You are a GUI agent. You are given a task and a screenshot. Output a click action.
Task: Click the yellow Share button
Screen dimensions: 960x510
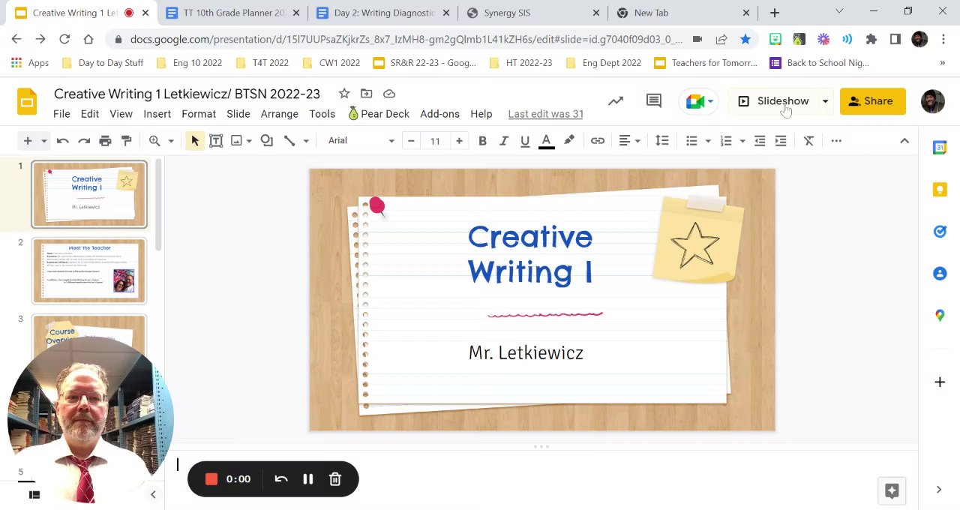click(x=872, y=101)
